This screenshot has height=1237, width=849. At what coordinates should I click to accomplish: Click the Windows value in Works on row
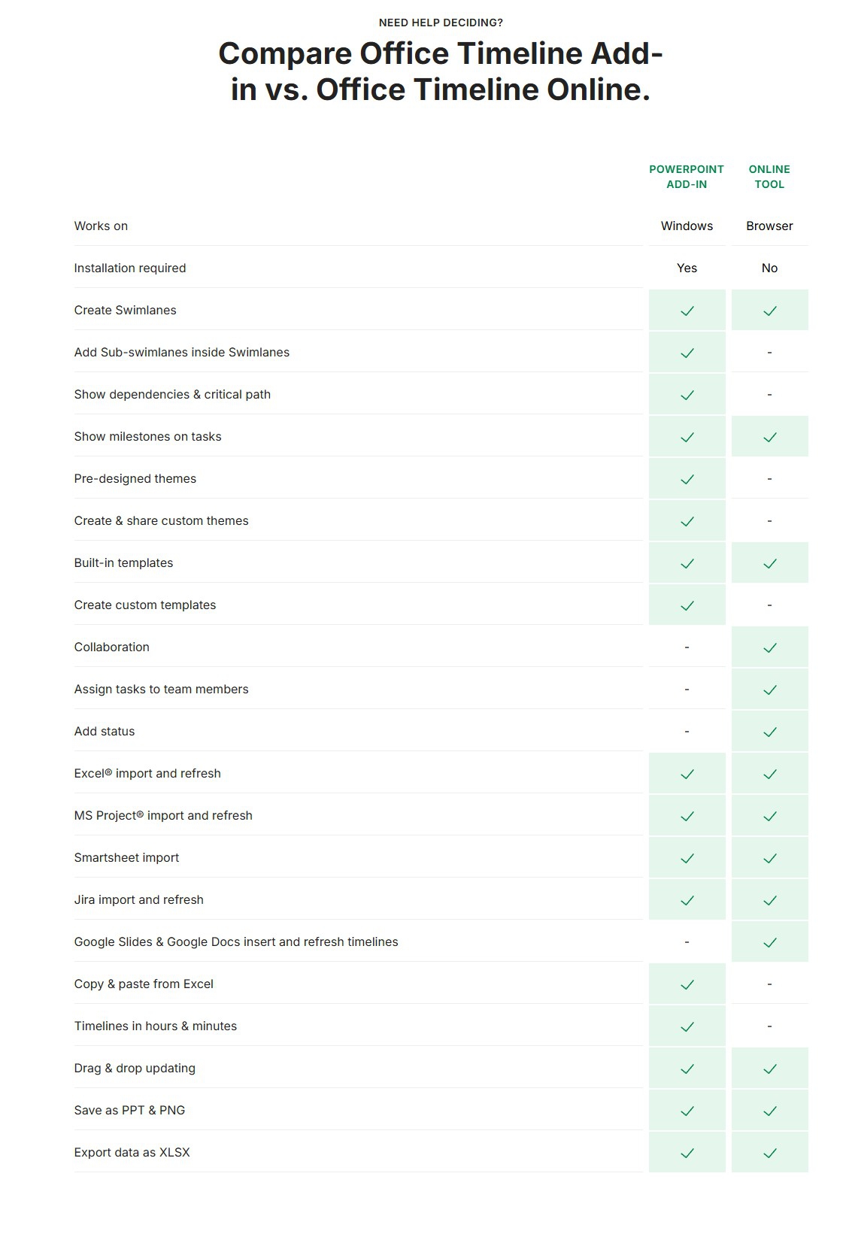[x=687, y=226]
